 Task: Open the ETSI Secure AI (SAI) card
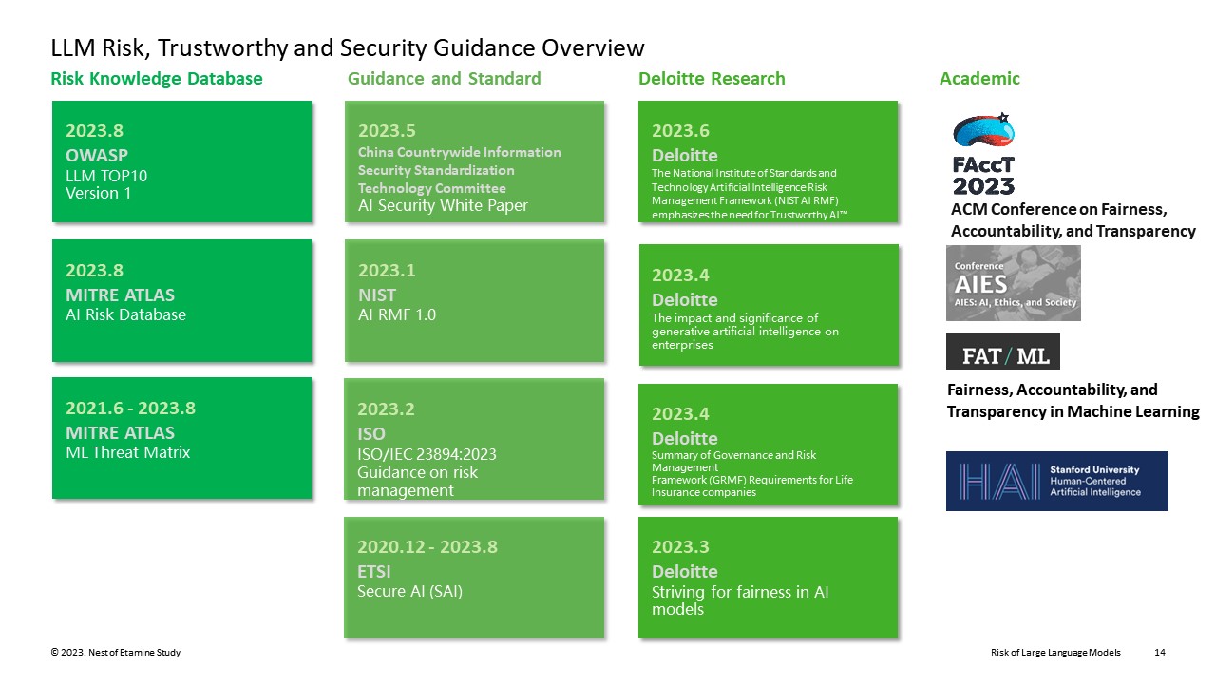point(474,578)
